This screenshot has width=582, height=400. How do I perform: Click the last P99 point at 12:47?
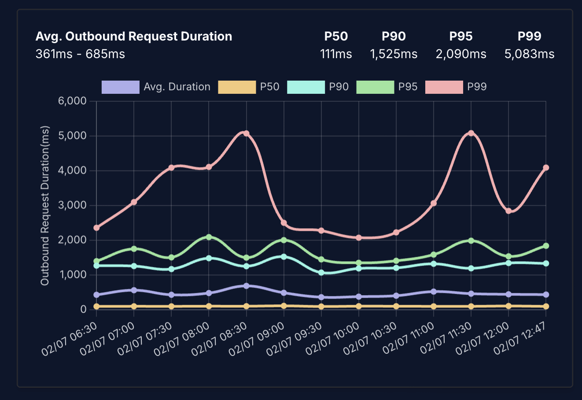546,168
